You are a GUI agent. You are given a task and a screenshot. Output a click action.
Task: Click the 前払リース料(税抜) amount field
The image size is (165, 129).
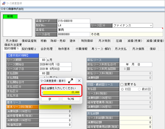[x=136, y=73]
